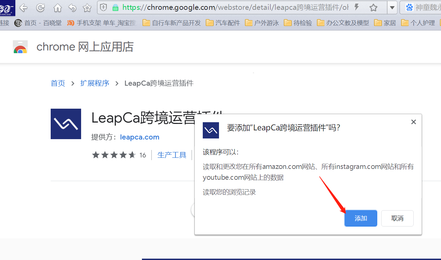Close the add-extension dialog with X
The width and height of the screenshot is (441, 260).
coord(414,122)
